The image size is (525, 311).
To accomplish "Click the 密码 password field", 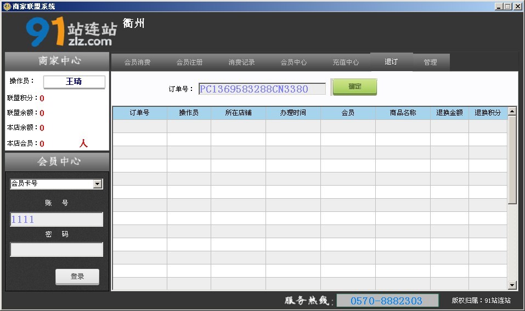I will (x=57, y=250).
